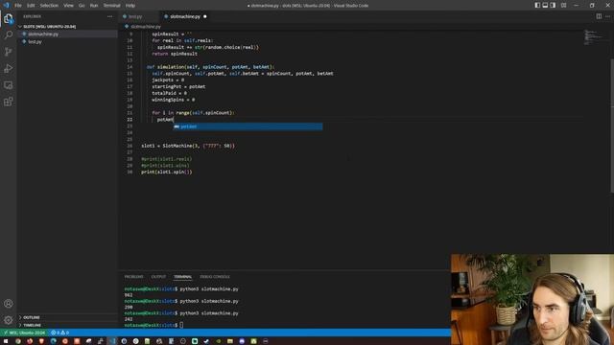Toggle the primary side bar layout icon
This screenshot has height=345, width=614.
(537, 6)
